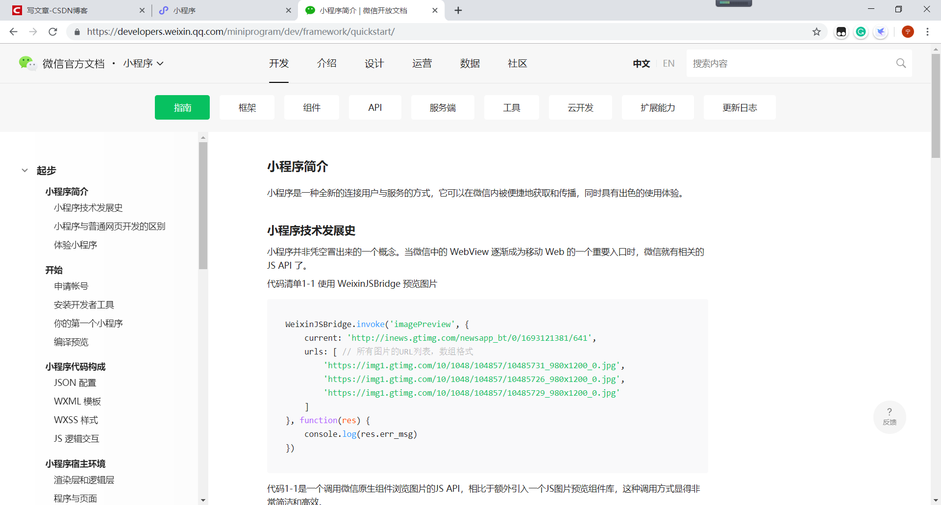
Task: Bookmark this page with star icon
Action: [817, 32]
